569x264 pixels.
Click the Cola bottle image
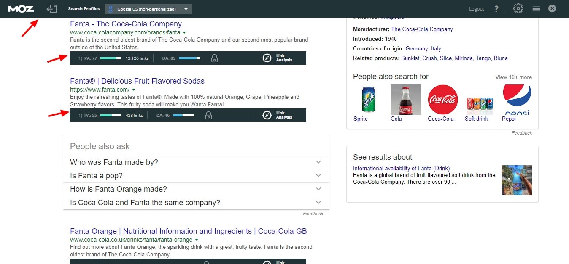click(406, 100)
